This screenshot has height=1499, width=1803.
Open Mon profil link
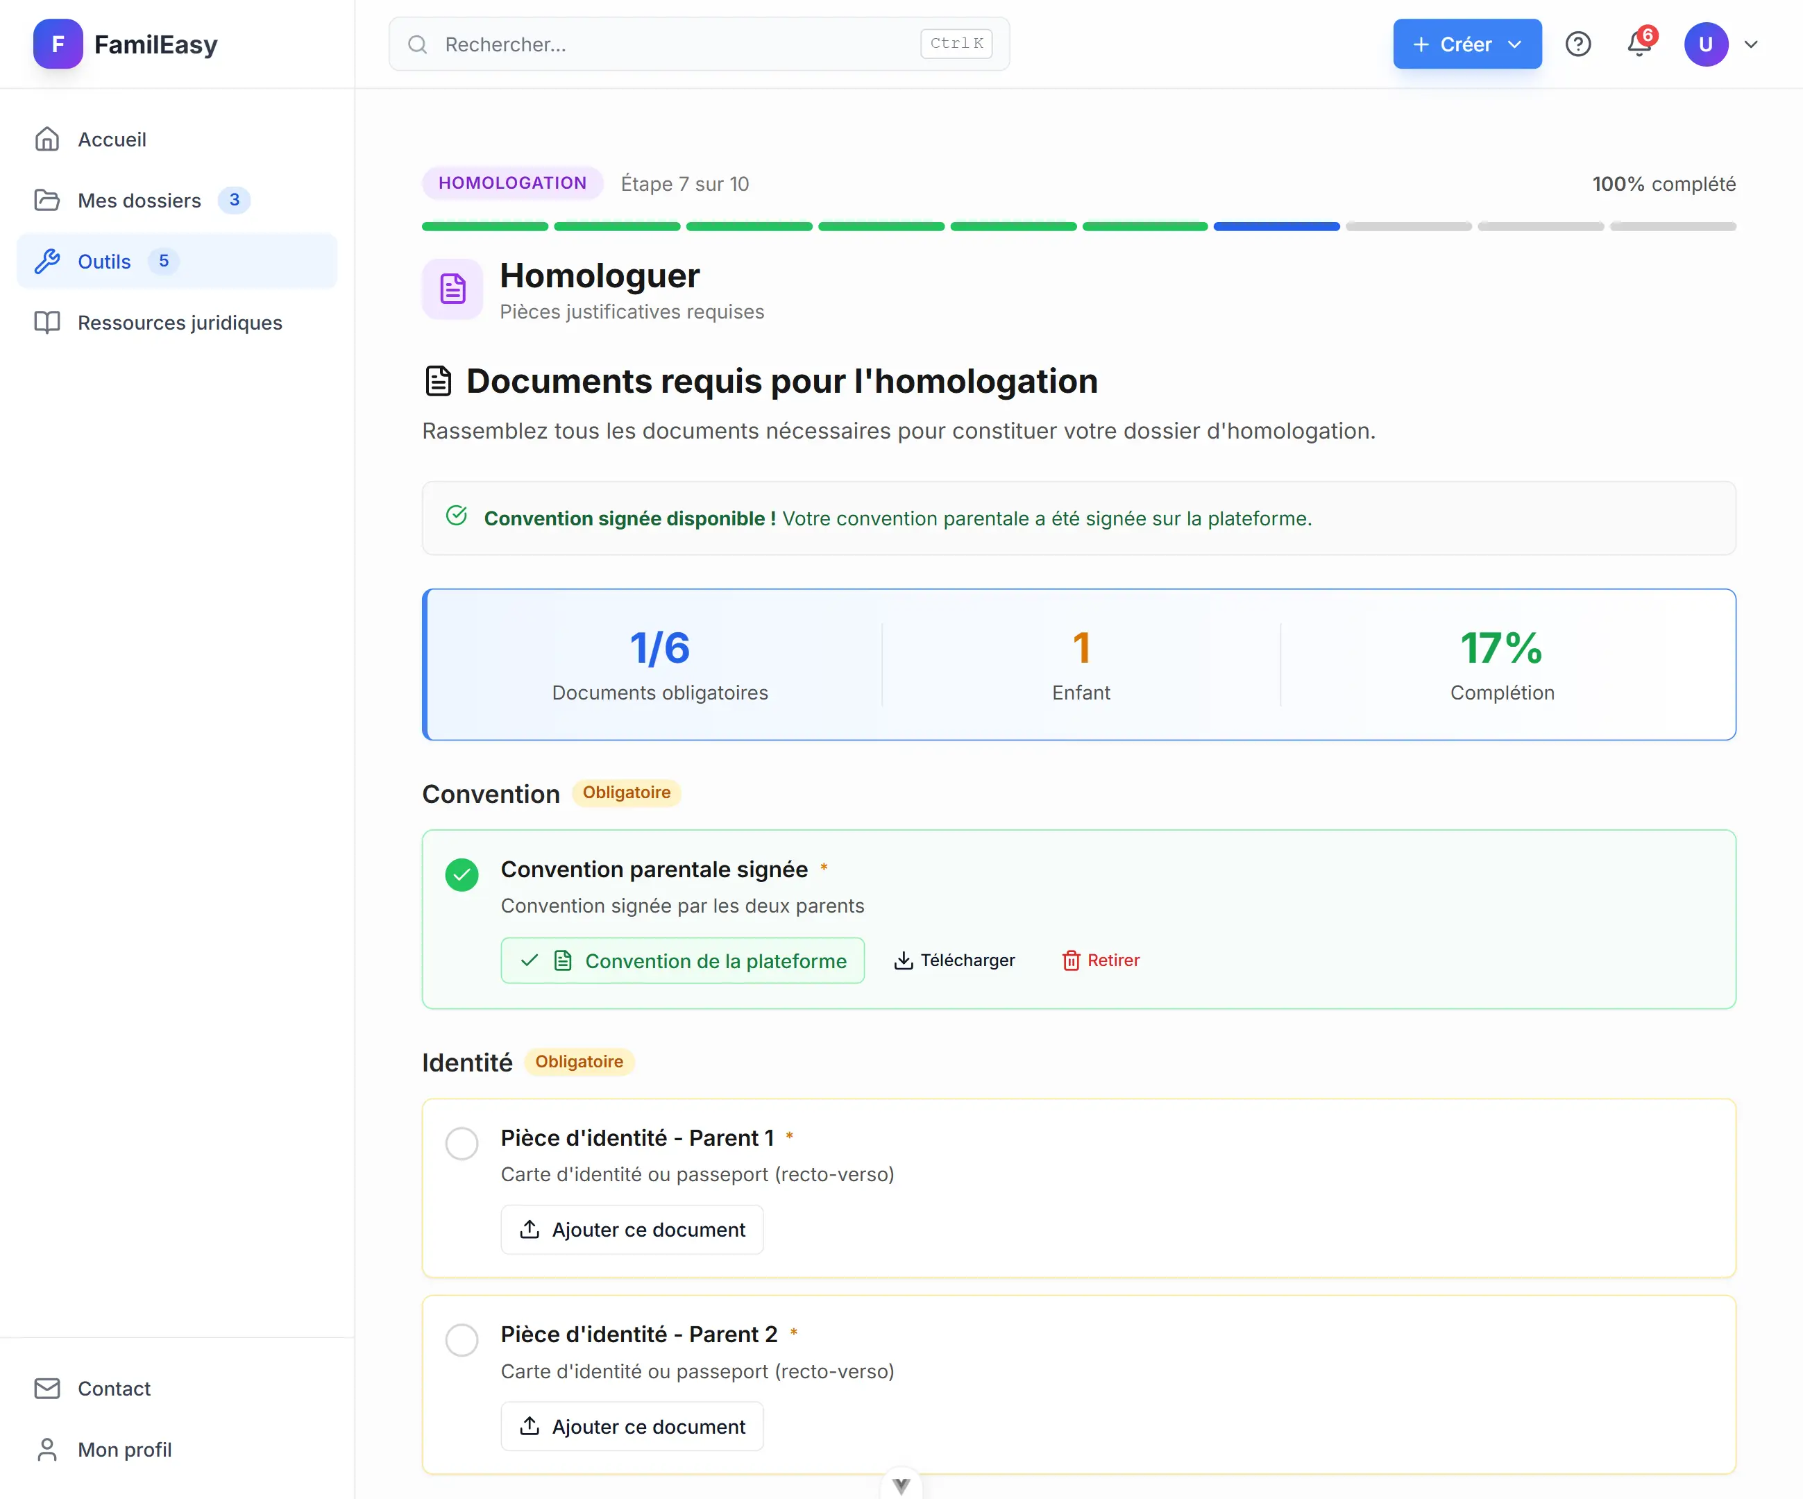(x=177, y=1449)
